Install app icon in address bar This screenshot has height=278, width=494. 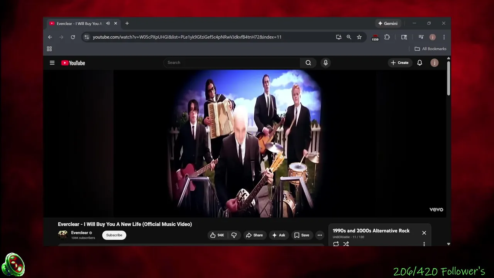click(x=338, y=37)
